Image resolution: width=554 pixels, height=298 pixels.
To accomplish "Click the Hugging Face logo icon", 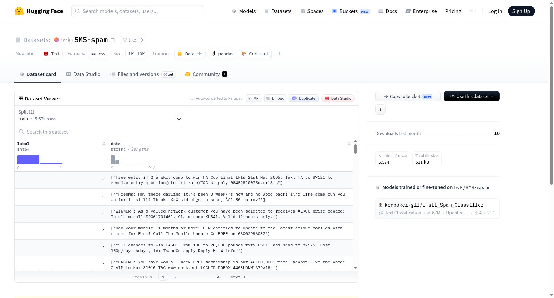I will [19, 11].
